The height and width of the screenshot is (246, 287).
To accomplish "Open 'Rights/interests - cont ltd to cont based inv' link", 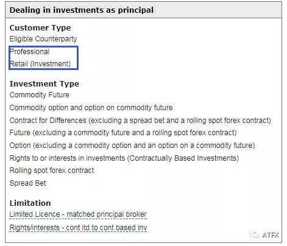I will (78, 228).
